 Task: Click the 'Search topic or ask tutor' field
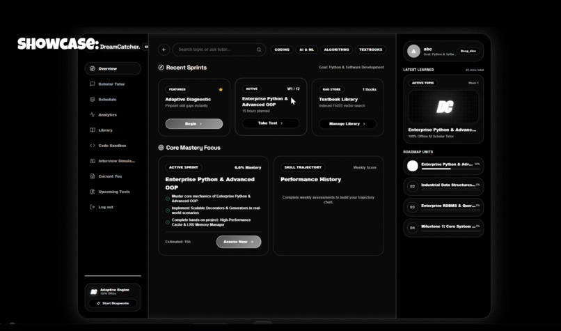click(219, 49)
